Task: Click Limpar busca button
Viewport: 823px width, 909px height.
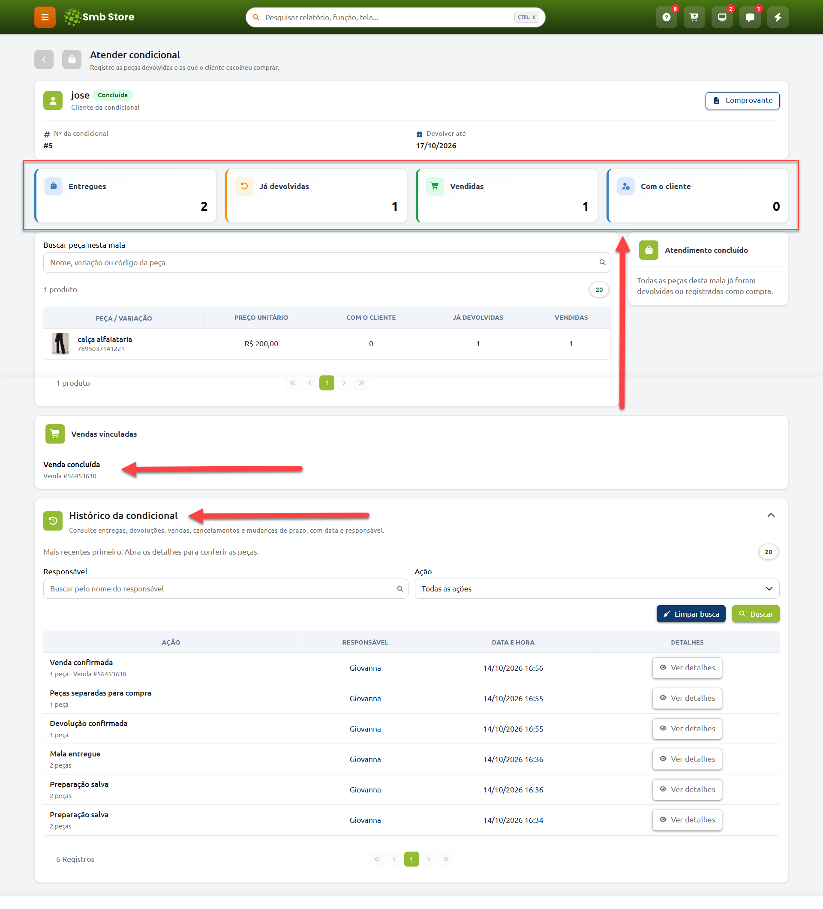Action: point(691,614)
